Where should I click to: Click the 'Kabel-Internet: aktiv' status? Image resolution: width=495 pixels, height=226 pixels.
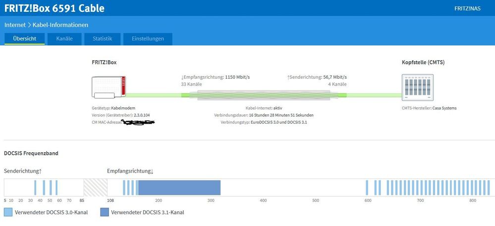pos(264,108)
